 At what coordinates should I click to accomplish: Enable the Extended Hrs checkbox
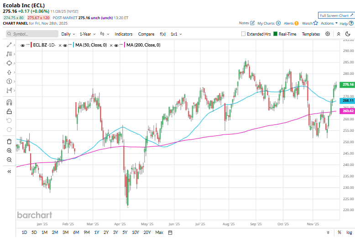244,34
